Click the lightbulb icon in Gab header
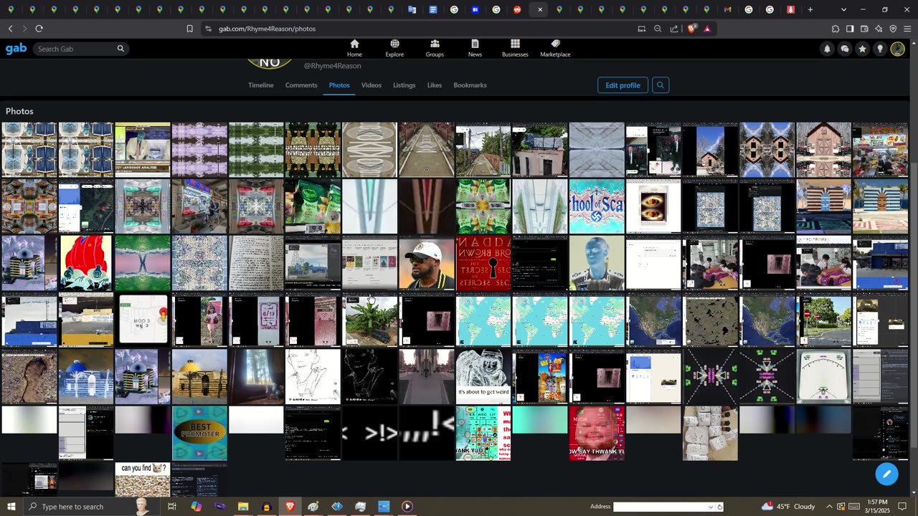The width and height of the screenshot is (918, 516). tap(880, 49)
